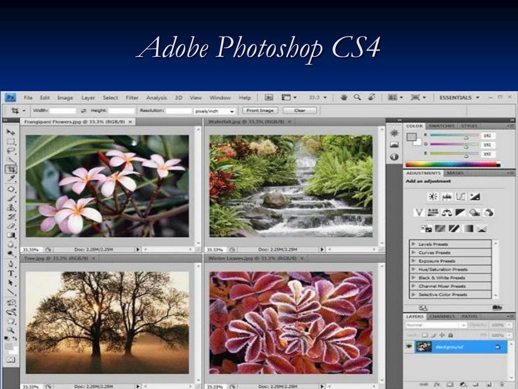Open the Image menu
This screenshot has height=389, width=518.
click(x=65, y=98)
